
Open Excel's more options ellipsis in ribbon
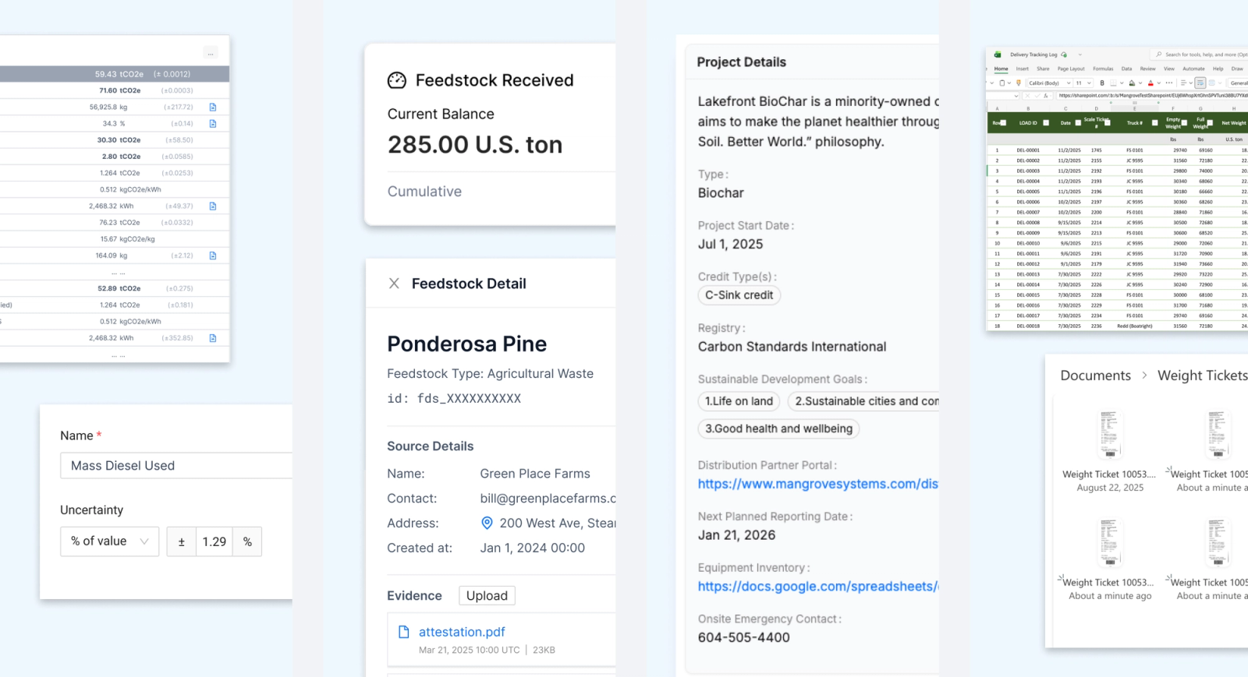(1168, 83)
